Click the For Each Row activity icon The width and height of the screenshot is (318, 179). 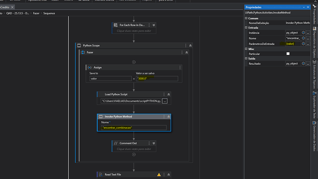[116, 25]
